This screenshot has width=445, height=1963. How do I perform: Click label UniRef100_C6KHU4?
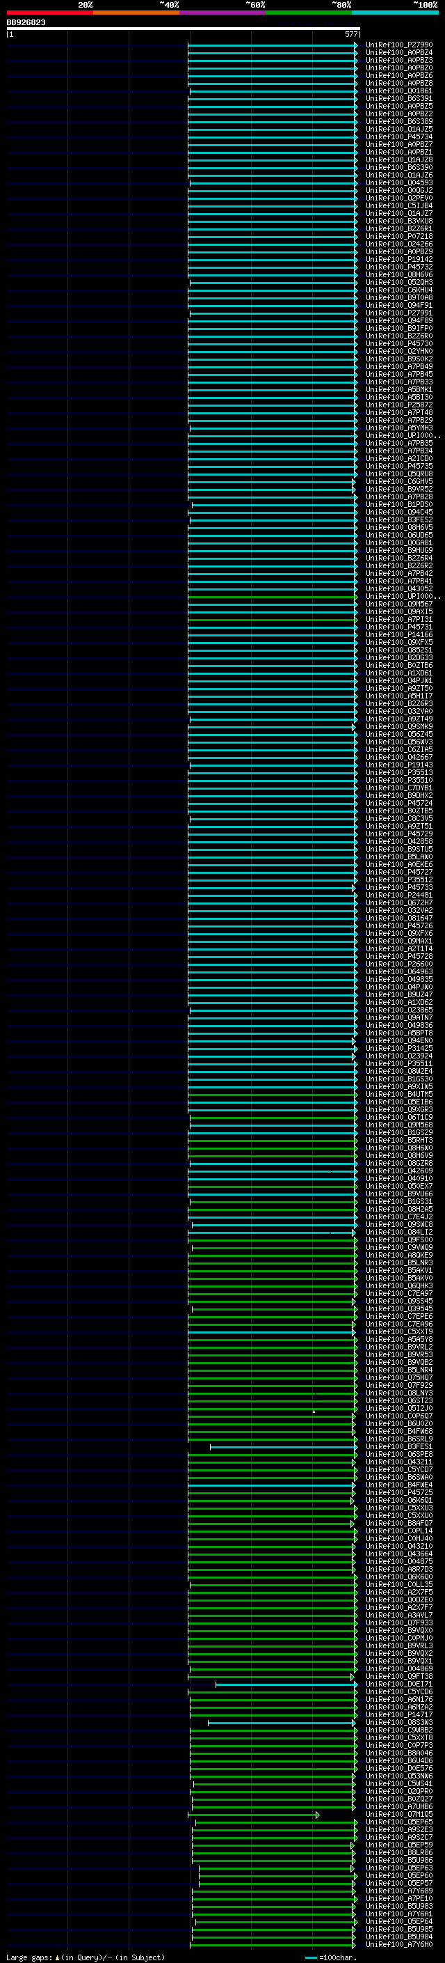[398, 290]
